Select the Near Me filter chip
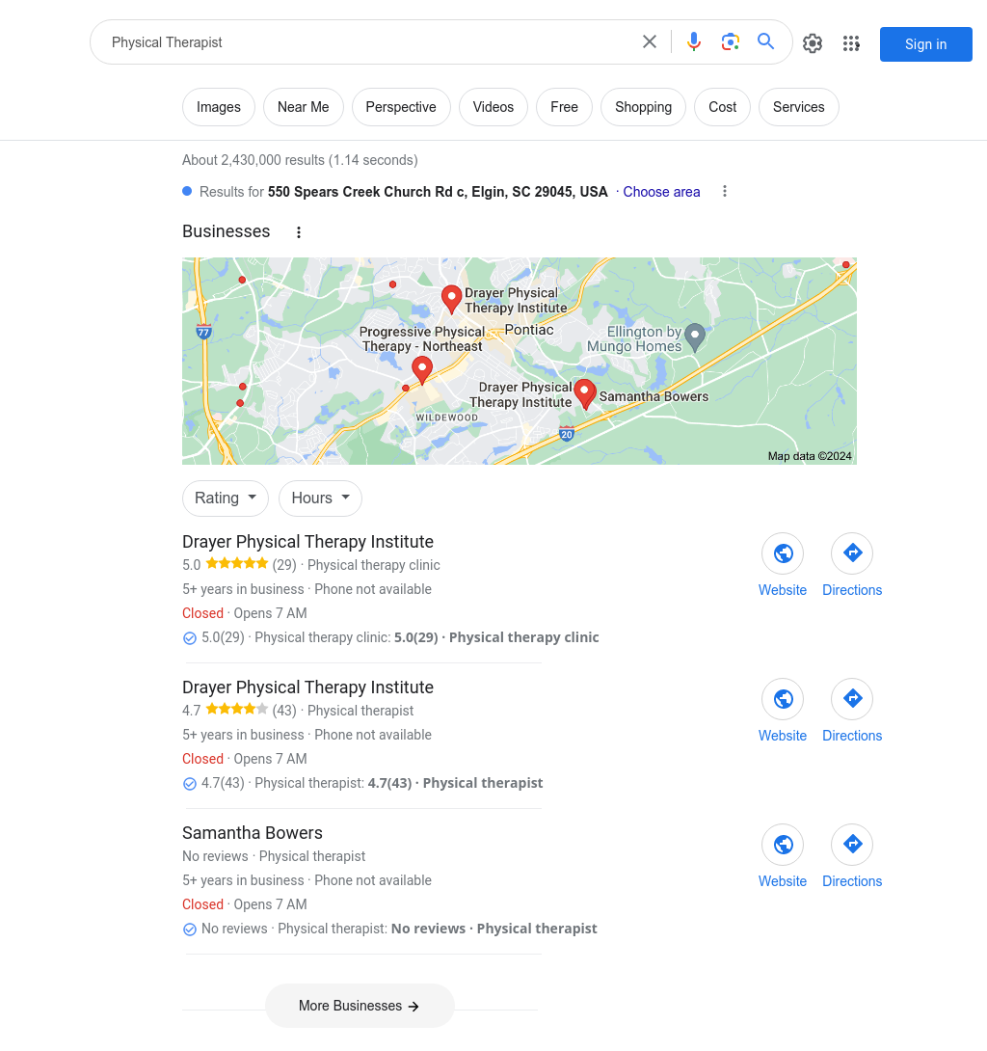The image size is (987, 1051). tap(304, 107)
